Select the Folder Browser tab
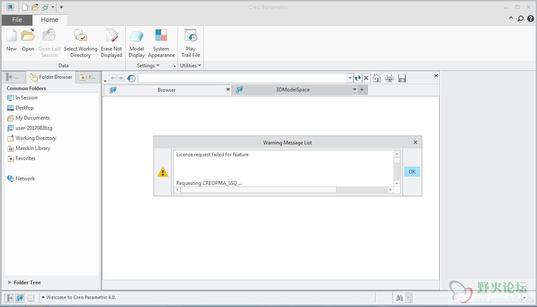 point(51,77)
